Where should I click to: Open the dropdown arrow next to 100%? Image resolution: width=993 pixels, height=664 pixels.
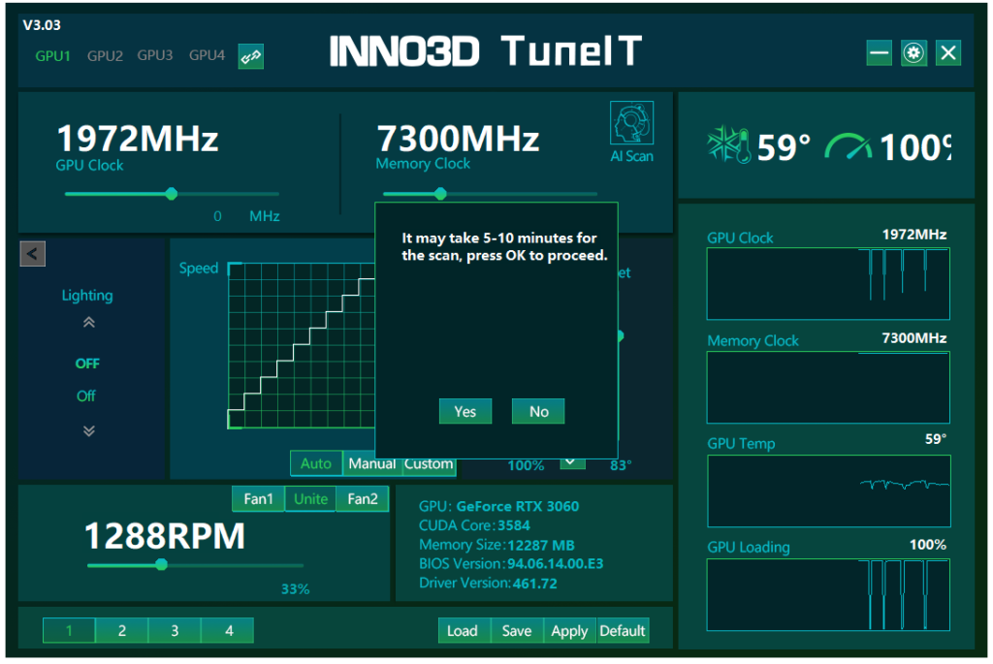pyautogui.click(x=571, y=462)
